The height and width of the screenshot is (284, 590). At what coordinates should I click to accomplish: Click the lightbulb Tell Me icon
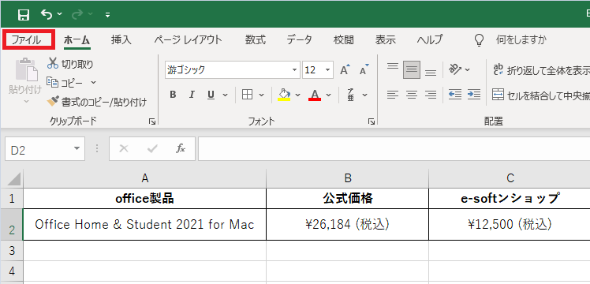(x=479, y=40)
